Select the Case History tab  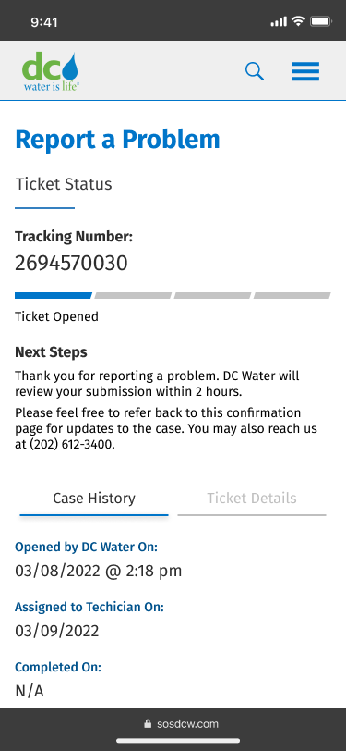tap(94, 499)
